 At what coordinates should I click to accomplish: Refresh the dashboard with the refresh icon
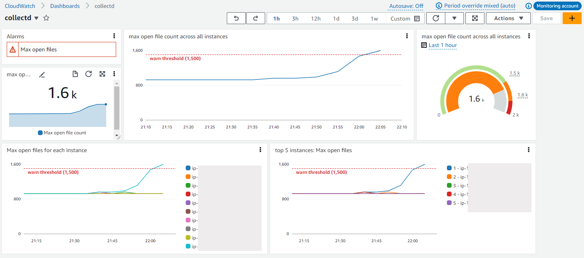[x=435, y=18]
